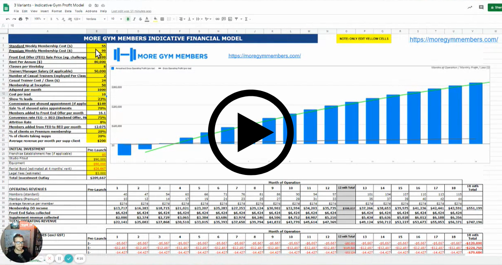Open the font size dropdown
The image size is (502, 265).
click(116, 19)
